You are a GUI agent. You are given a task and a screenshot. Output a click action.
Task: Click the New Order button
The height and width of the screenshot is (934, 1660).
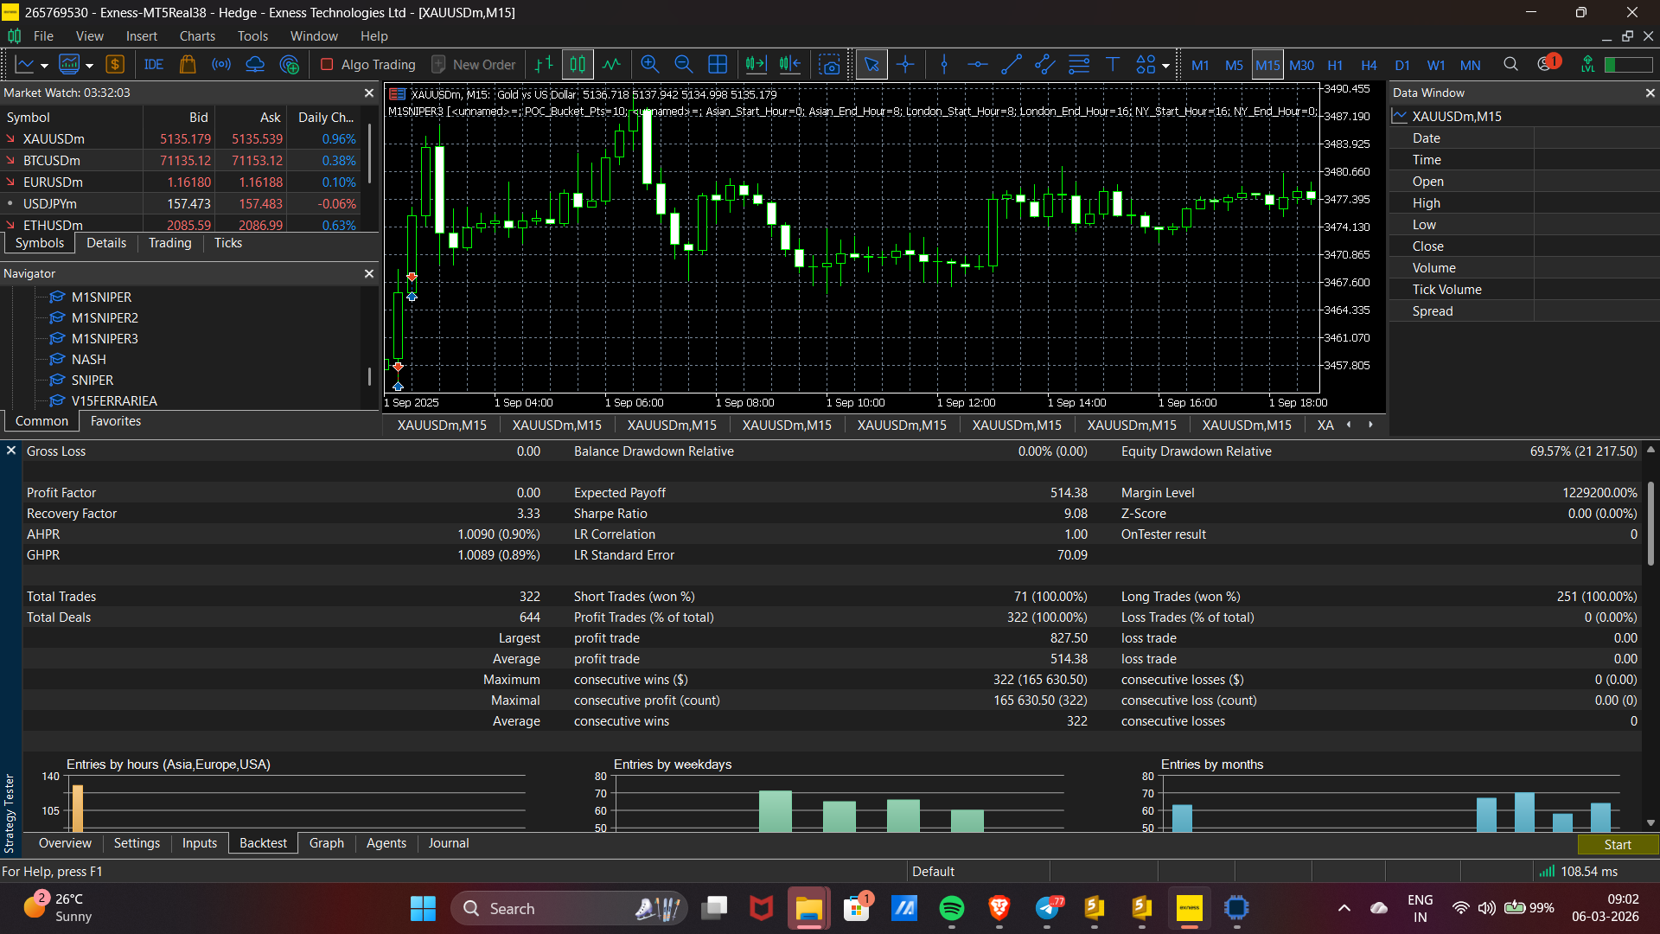coord(473,64)
